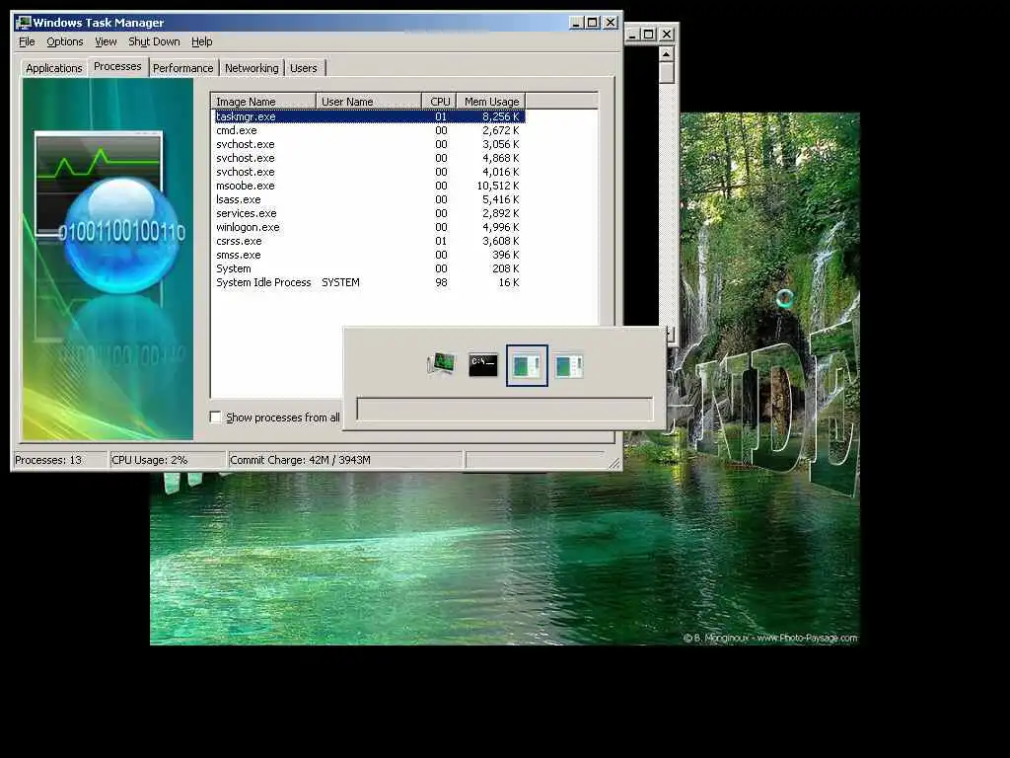Select the System process row
1010x758 pixels.
(369, 268)
